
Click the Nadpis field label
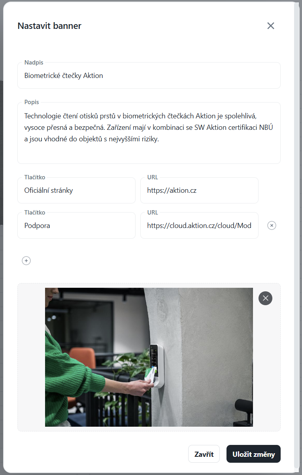pos(34,63)
